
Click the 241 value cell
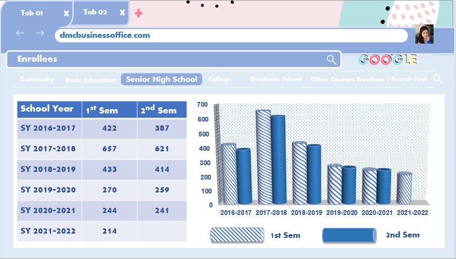pyautogui.click(x=162, y=211)
